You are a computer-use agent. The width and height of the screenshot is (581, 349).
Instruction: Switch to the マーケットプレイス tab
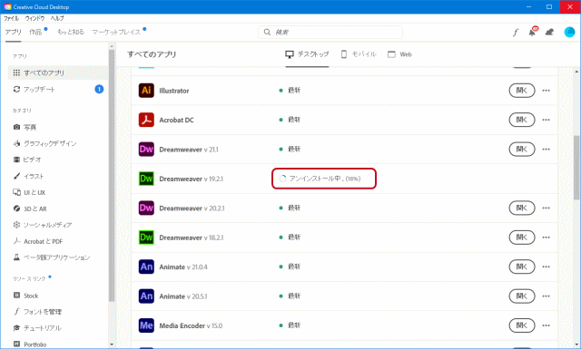[116, 33]
